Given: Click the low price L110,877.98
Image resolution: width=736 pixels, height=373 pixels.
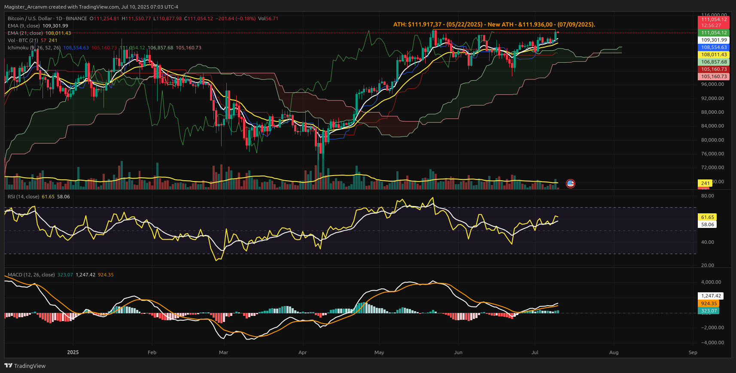Looking at the screenshot, I should (x=167, y=18).
